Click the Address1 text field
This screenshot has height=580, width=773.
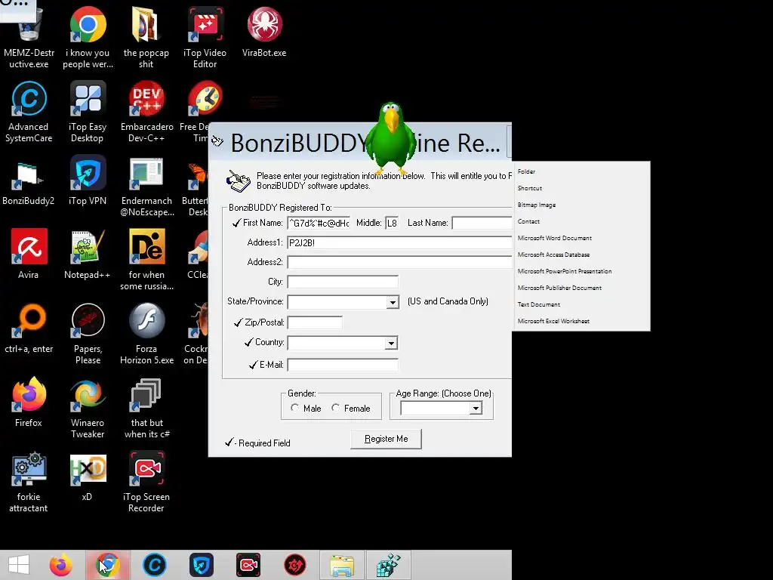[399, 242]
